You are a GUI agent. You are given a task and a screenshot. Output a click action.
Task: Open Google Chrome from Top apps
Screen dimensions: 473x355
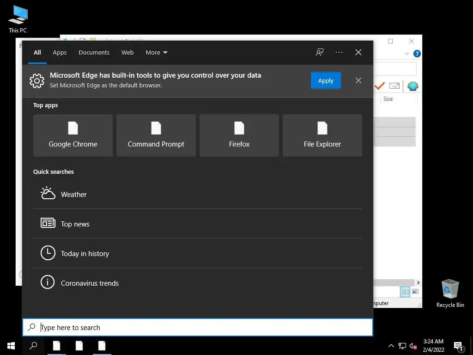[x=73, y=135]
